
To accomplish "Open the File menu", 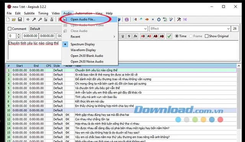I will point(9,13).
